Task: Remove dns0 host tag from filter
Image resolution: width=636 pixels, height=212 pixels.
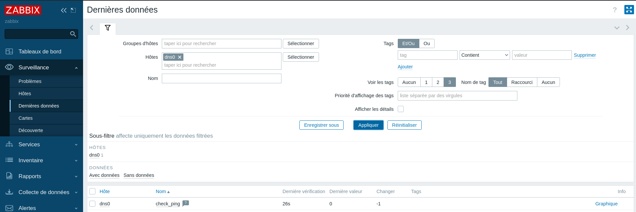Action: 180,57
